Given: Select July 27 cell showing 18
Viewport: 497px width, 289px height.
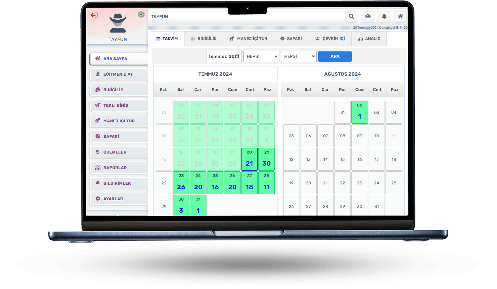Looking at the screenshot, I should 249,183.
